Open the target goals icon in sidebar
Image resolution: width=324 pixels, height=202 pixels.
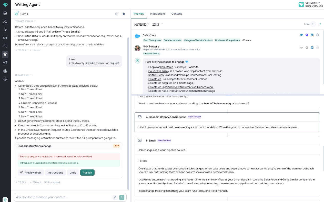[x=5, y=63]
